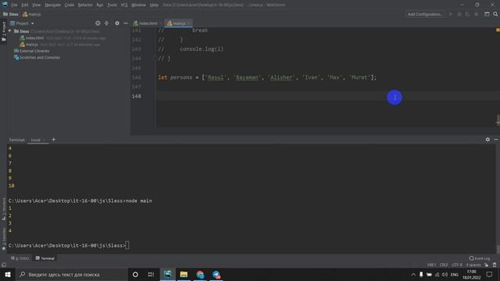Click Add Configuration button
The height and width of the screenshot is (281, 500).
pyautogui.click(x=425, y=14)
